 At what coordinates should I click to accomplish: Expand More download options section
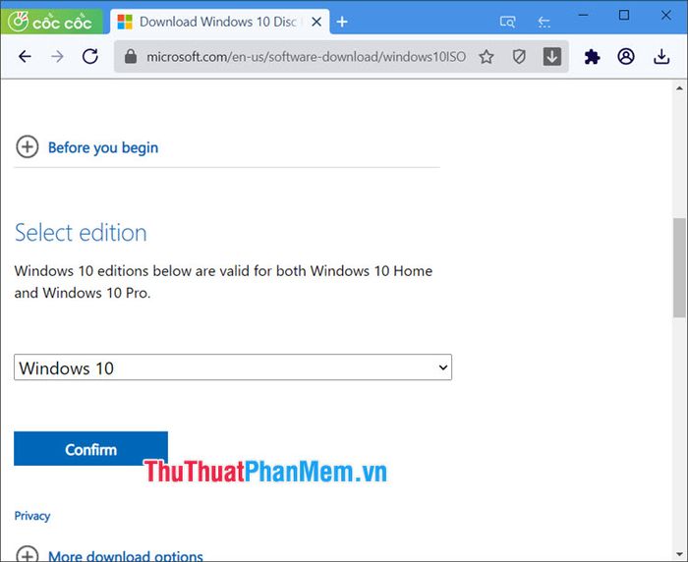coord(28,555)
